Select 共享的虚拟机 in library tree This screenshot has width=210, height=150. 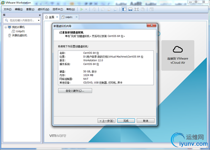pyautogui.click(x=19, y=35)
